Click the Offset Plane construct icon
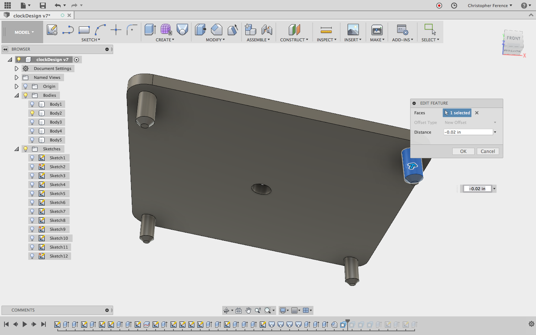The width and height of the screenshot is (536, 335). (x=294, y=30)
